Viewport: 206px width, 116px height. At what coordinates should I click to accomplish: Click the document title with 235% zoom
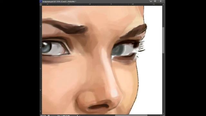(59, 2)
